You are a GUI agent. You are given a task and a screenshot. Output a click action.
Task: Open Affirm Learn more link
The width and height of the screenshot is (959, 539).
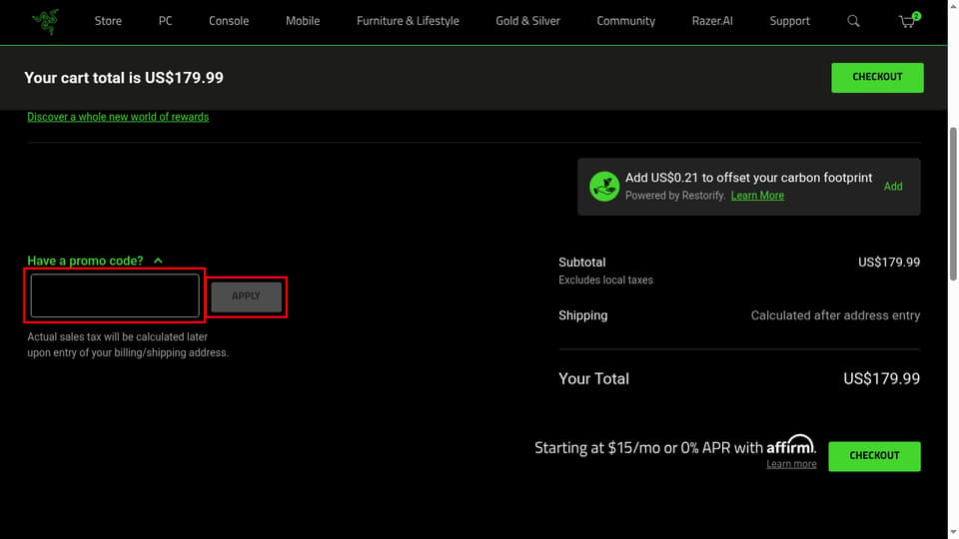click(791, 464)
